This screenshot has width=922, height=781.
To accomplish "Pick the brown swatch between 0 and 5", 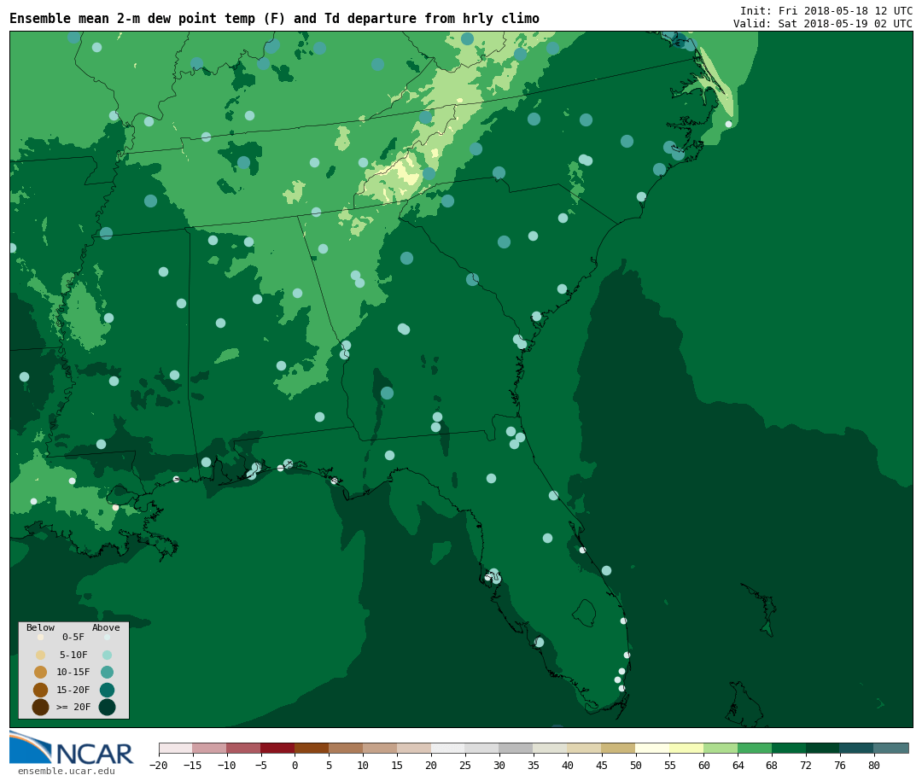I will coord(312,748).
